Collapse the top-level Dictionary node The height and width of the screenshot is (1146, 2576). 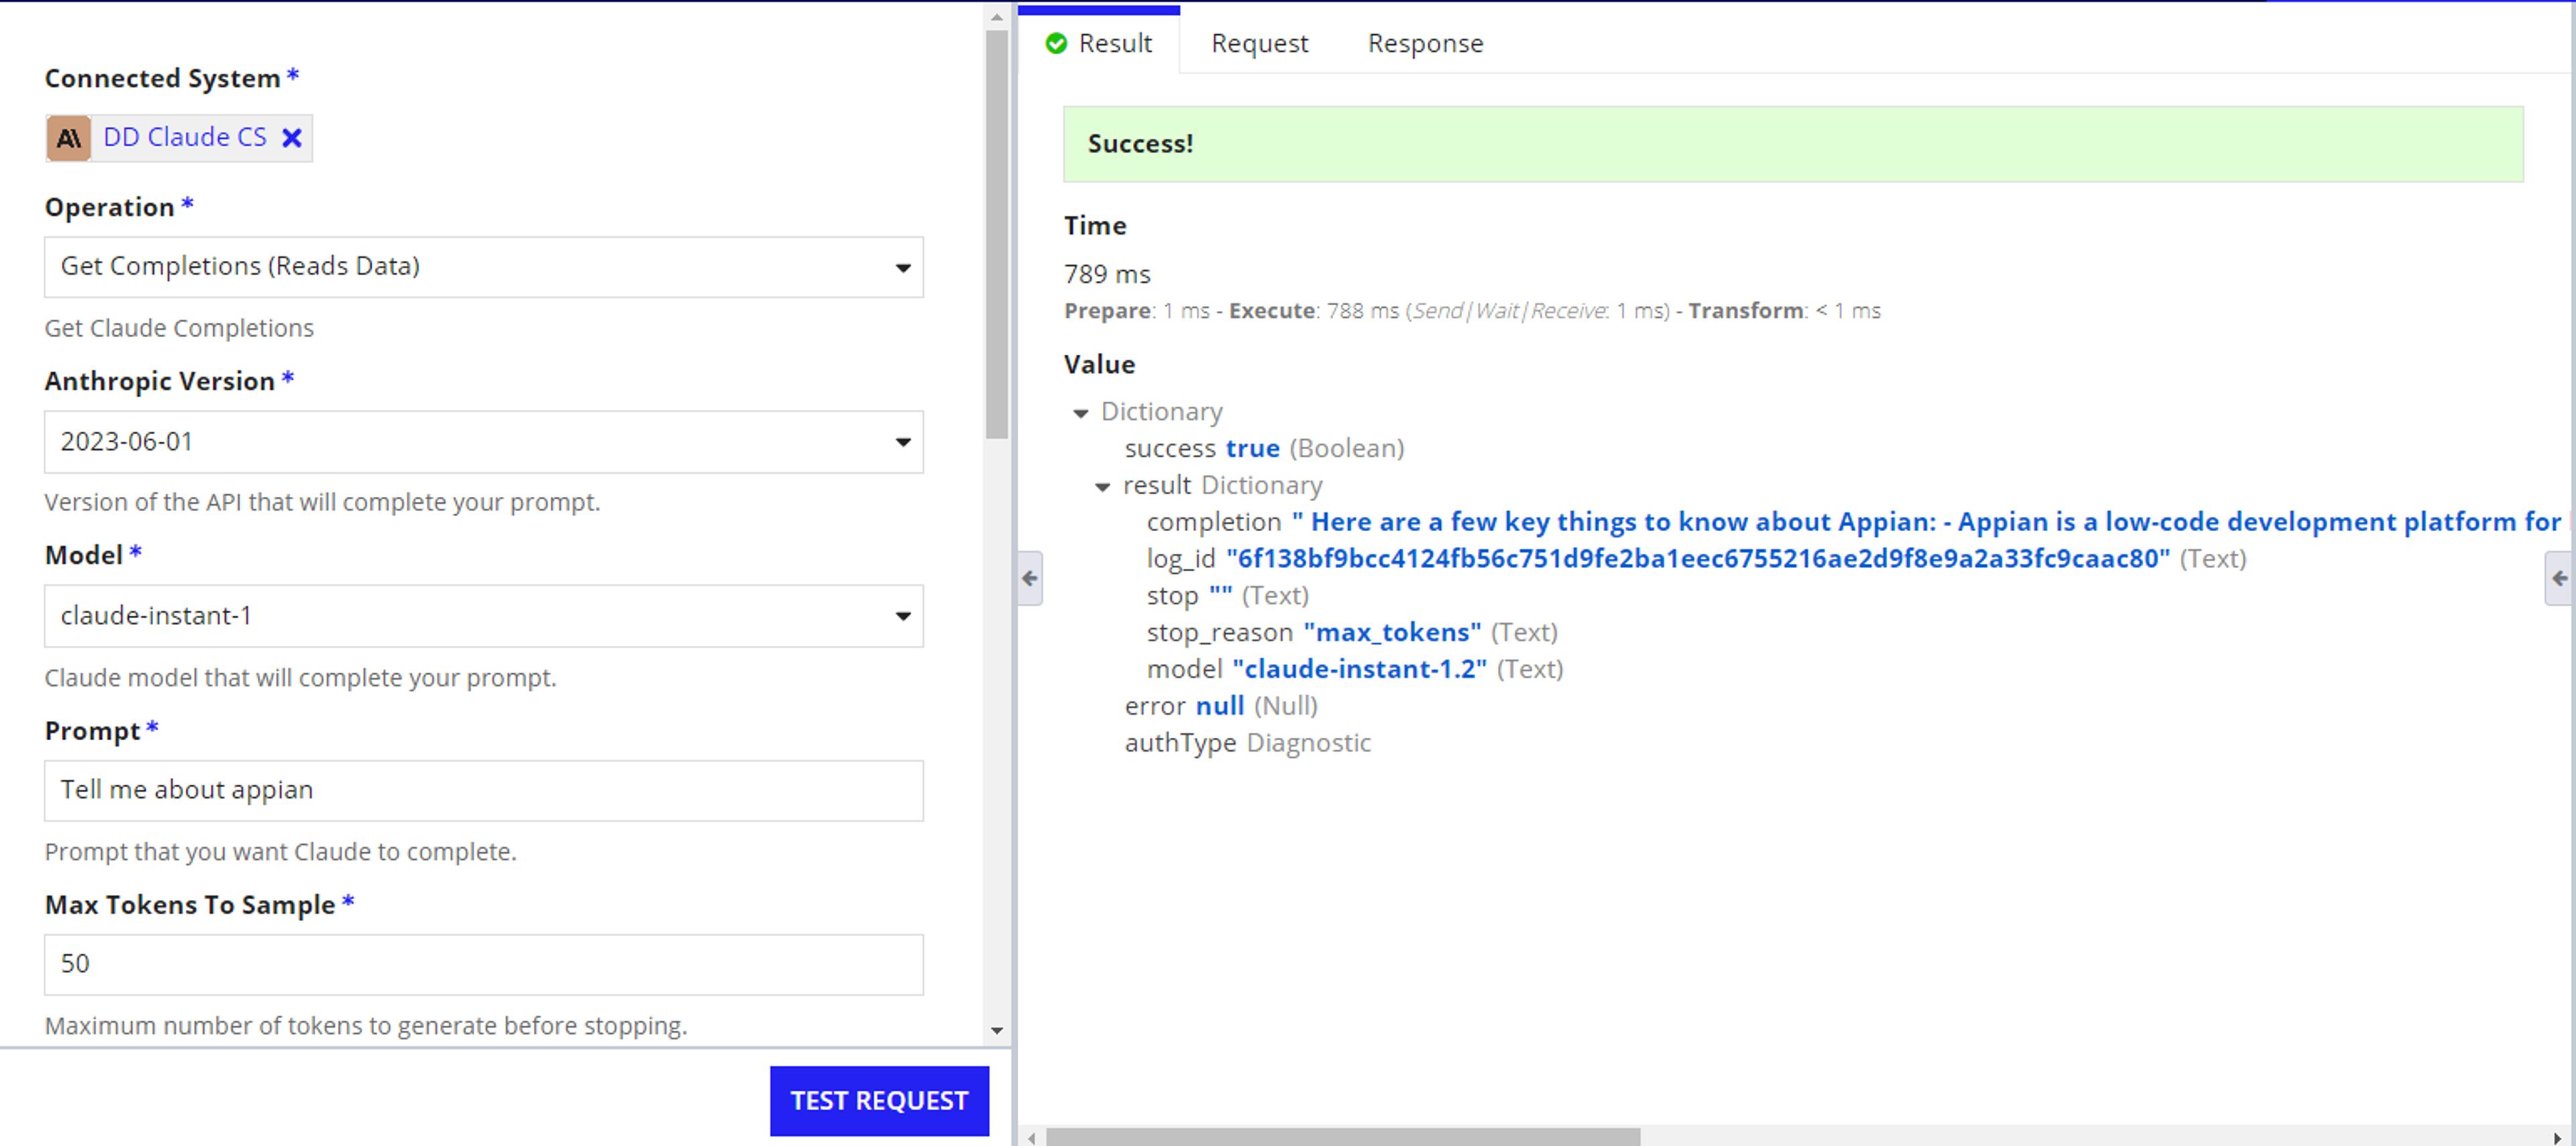point(1080,413)
